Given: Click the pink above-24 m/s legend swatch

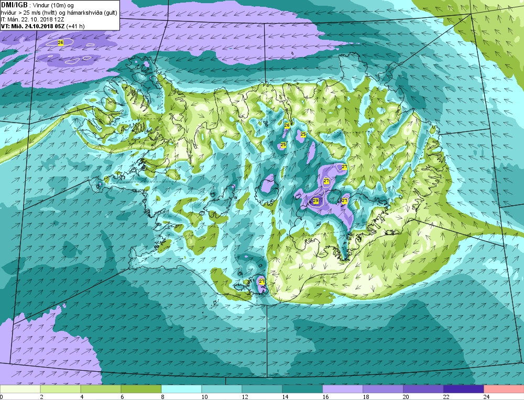Looking at the screenshot, I should pyautogui.click(x=504, y=389).
